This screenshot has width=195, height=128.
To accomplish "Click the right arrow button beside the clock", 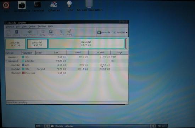I will [155, 126].
